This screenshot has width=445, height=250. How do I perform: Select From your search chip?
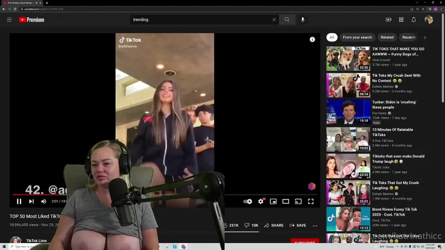pos(357,37)
